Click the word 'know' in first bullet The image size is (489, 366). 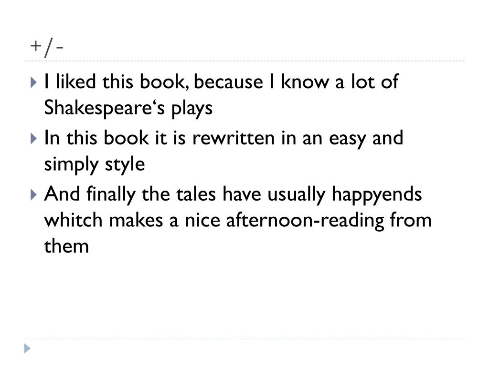(x=305, y=82)
